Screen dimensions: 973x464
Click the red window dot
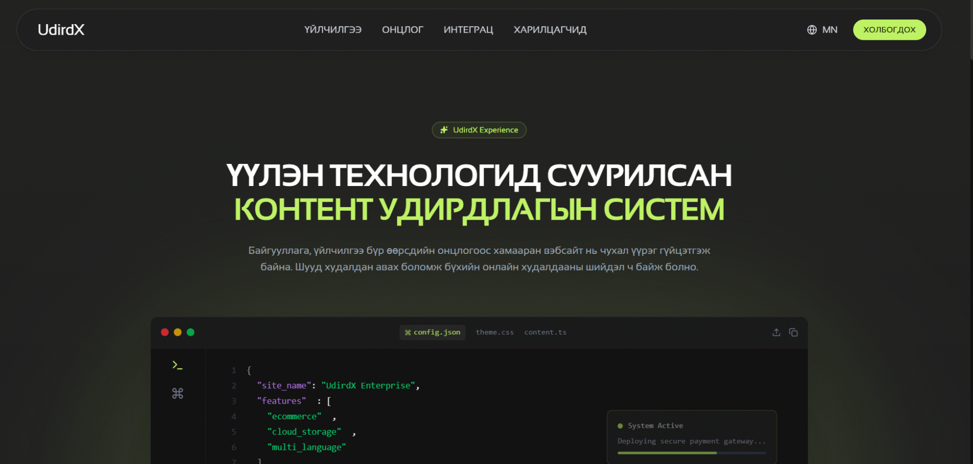coord(165,332)
